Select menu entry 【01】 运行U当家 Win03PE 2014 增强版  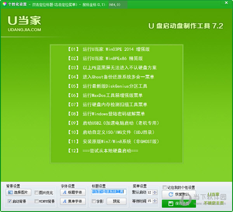[109, 49]
